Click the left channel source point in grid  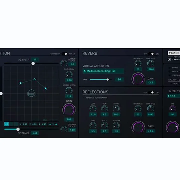click(x=21, y=83)
